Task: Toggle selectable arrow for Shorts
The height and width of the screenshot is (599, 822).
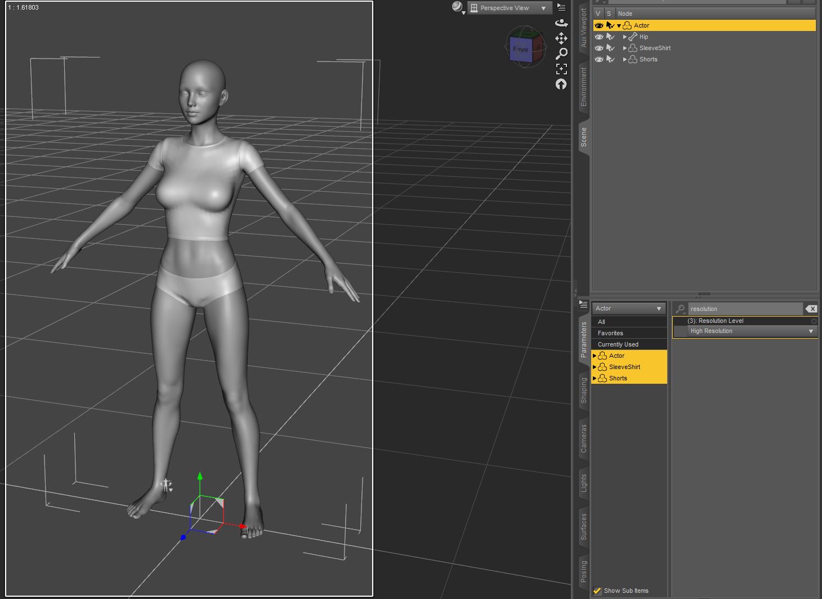Action: (x=610, y=59)
